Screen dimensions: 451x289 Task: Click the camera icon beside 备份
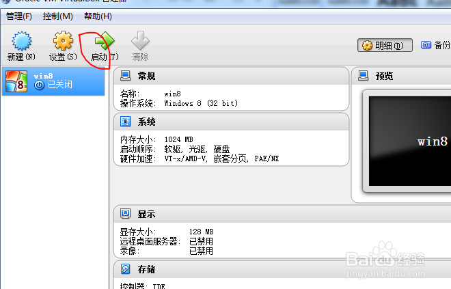(x=426, y=45)
